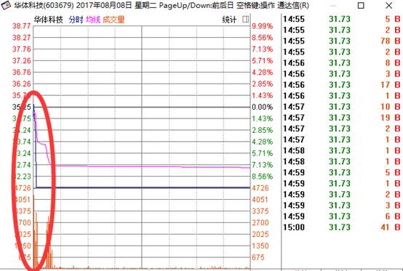
Task: Open the 统计 panel toggle icon
Action: click(x=245, y=19)
